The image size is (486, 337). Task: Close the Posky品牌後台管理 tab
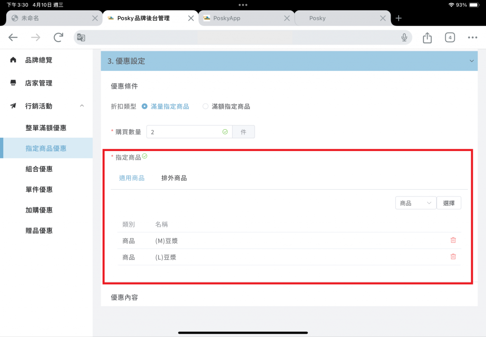click(x=191, y=18)
